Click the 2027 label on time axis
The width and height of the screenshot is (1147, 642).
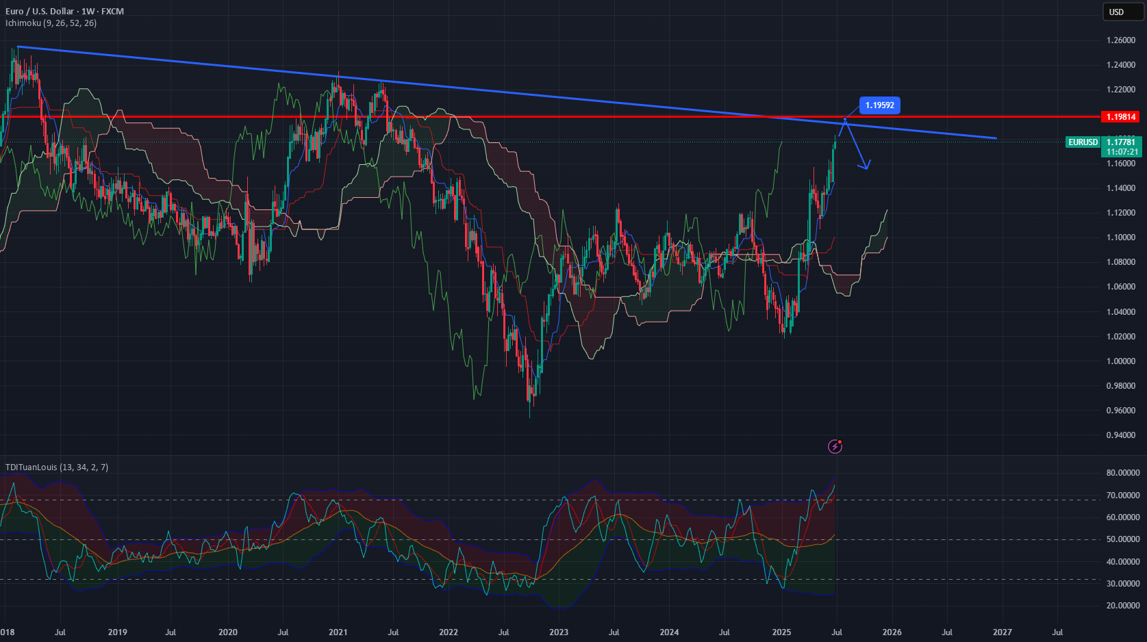click(x=1003, y=632)
